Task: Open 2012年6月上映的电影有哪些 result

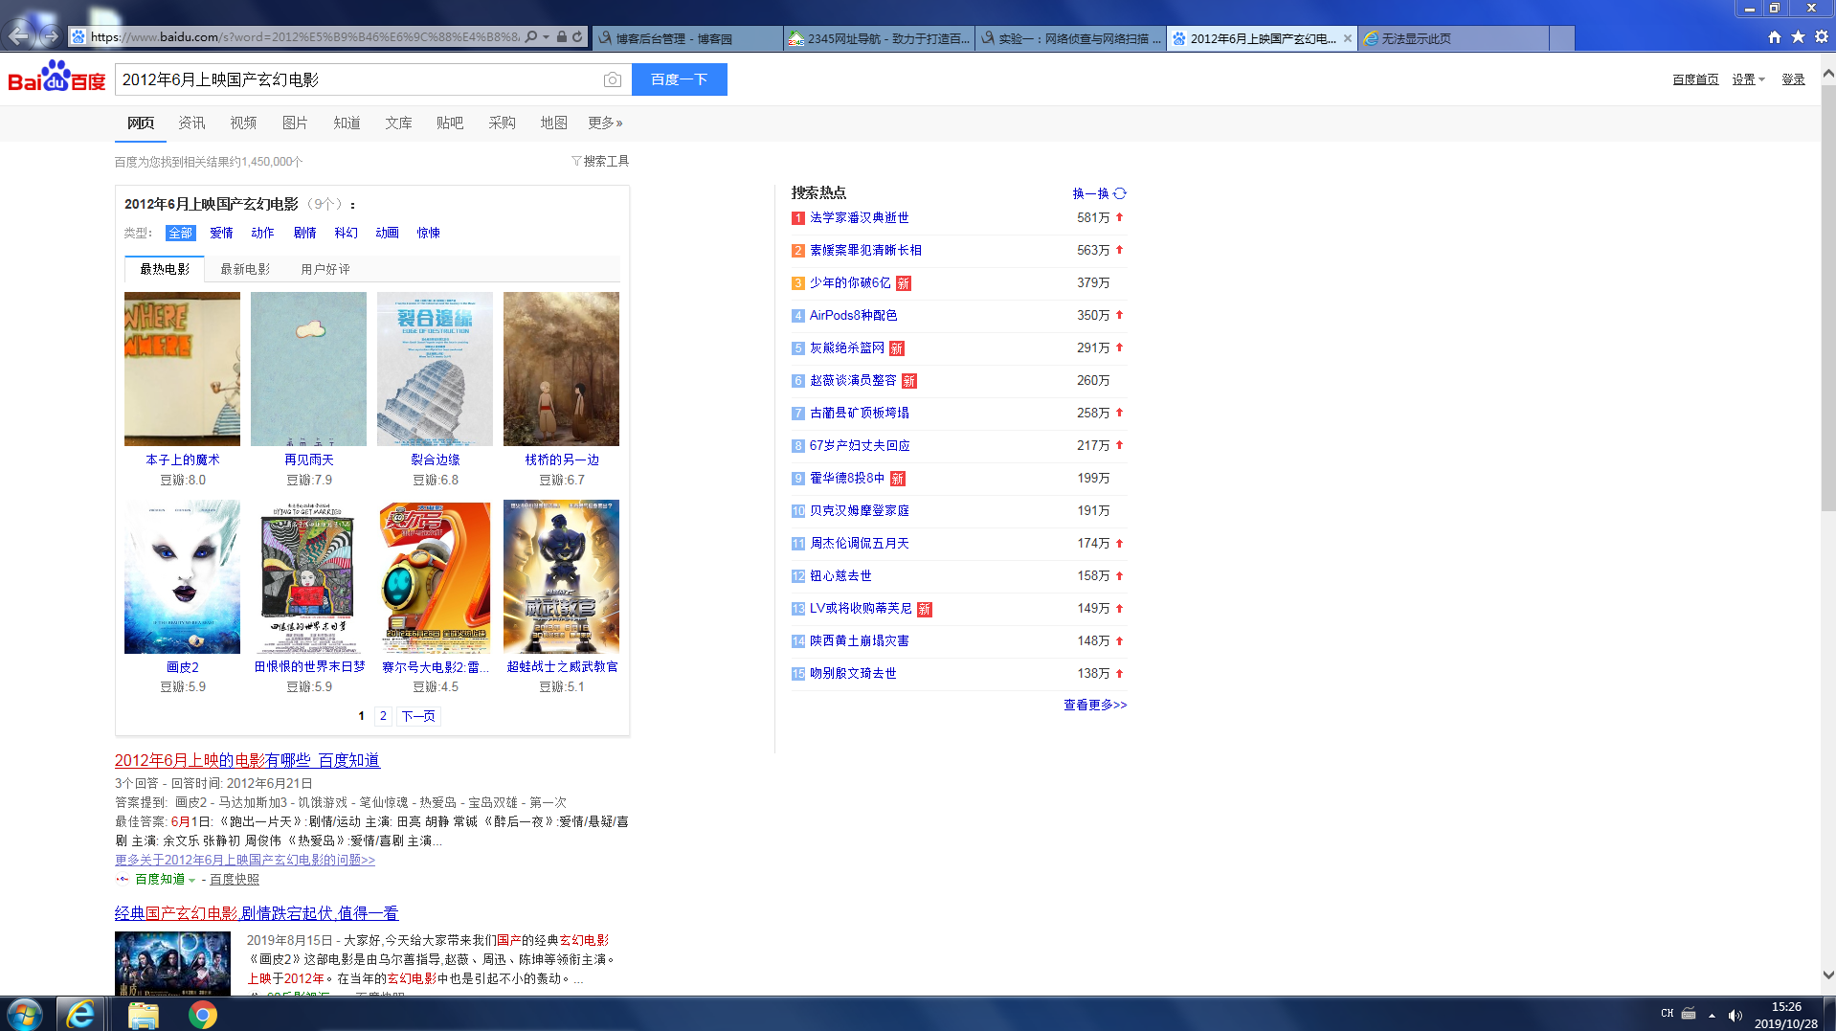Action: point(247,760)
